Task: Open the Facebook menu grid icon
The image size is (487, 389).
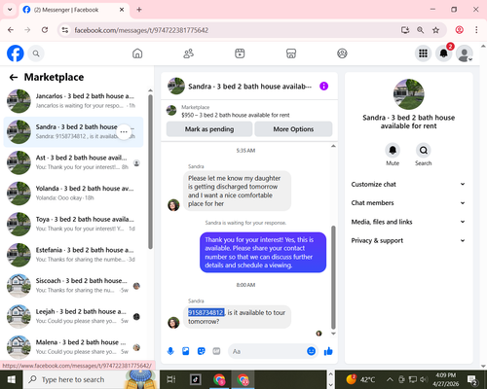Action: (x=423, y=53)
